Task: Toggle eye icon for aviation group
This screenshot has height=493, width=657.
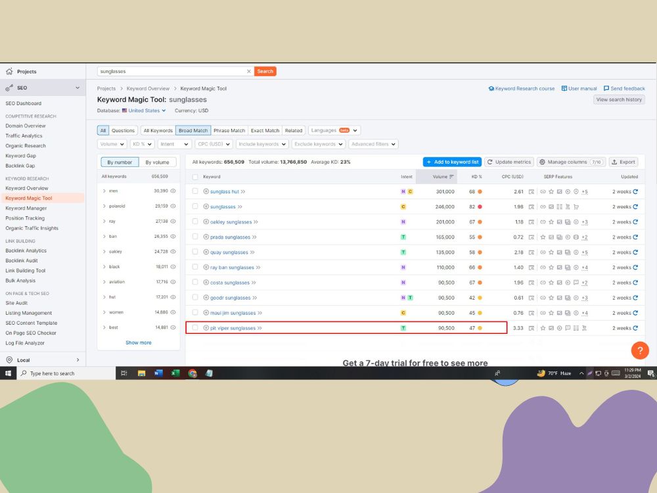Action: [173, 282]
